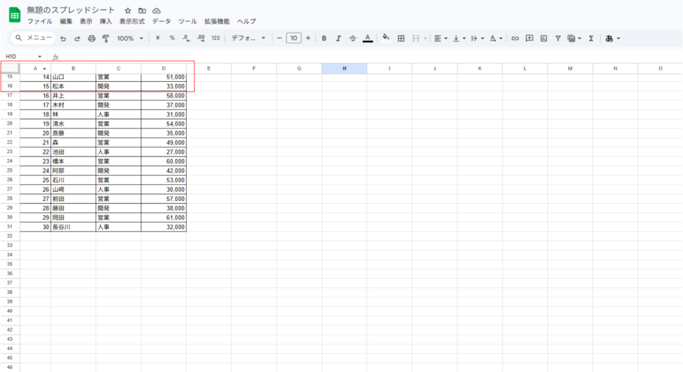Click the Borders icon

(x=401, y=39)
